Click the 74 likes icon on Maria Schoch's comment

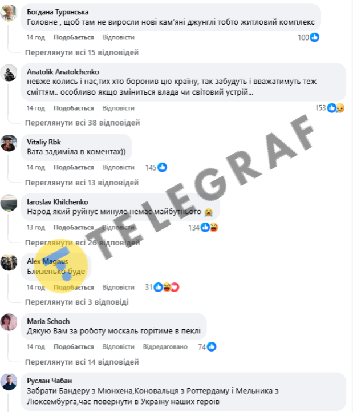pyautogui.click(x=212, y=347)
